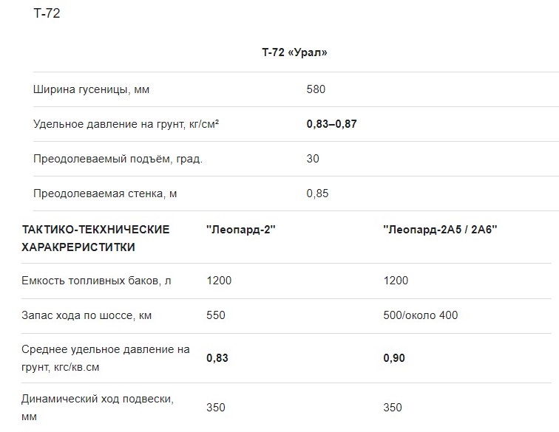The width and height of the screenshot is (559, 432).
Task: Click the Преодолеваемая стенка row label
Action: coord(105,193)
